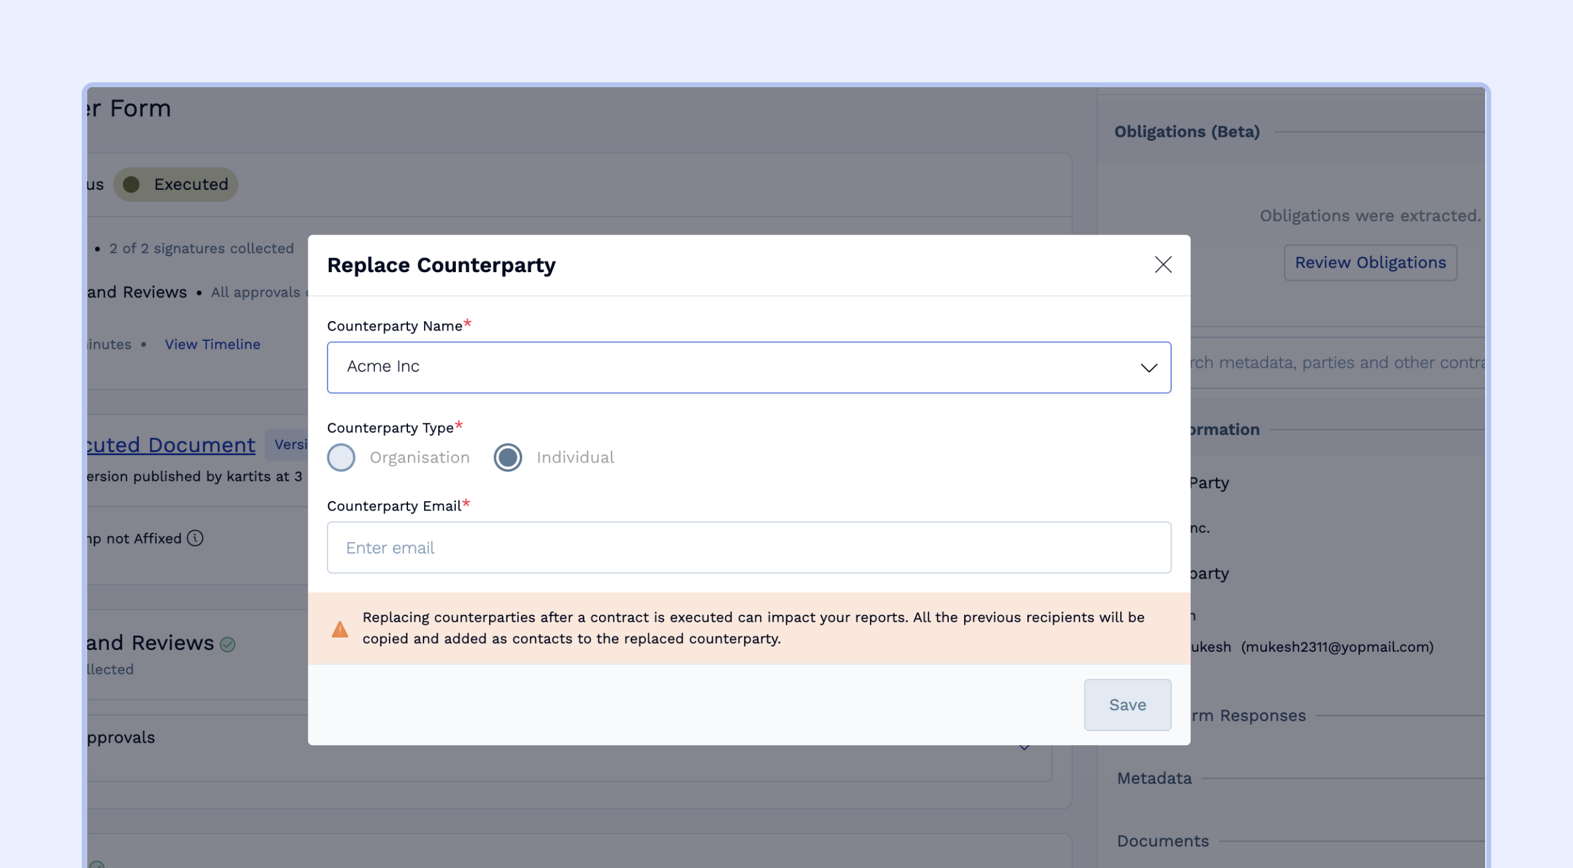Expand the Documents section
This screenshot has height=868, width=1573.
click(1163, 841)
